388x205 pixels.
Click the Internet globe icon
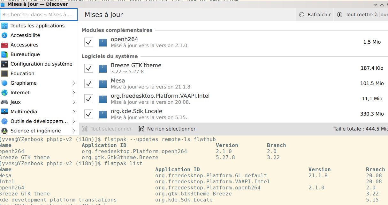coord(4,93)
